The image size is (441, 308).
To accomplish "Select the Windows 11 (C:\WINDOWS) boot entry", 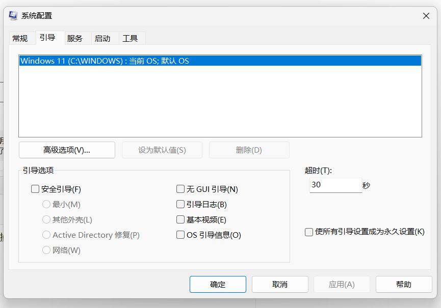I will coord(220,61).
